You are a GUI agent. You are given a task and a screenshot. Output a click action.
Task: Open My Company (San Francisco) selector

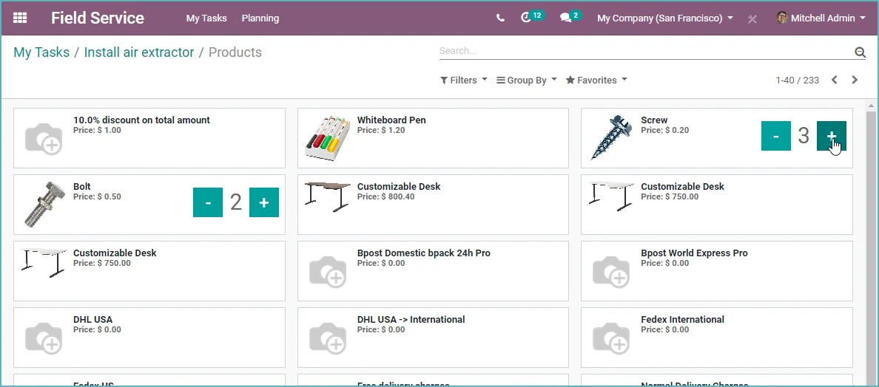pos(665,18)
